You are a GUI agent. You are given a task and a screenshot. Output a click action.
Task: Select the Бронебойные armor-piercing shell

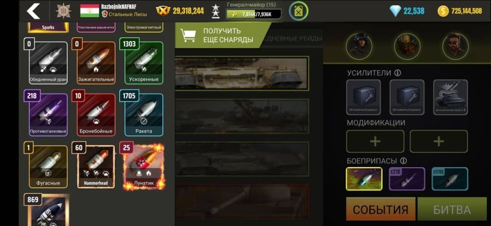(96, 115)
